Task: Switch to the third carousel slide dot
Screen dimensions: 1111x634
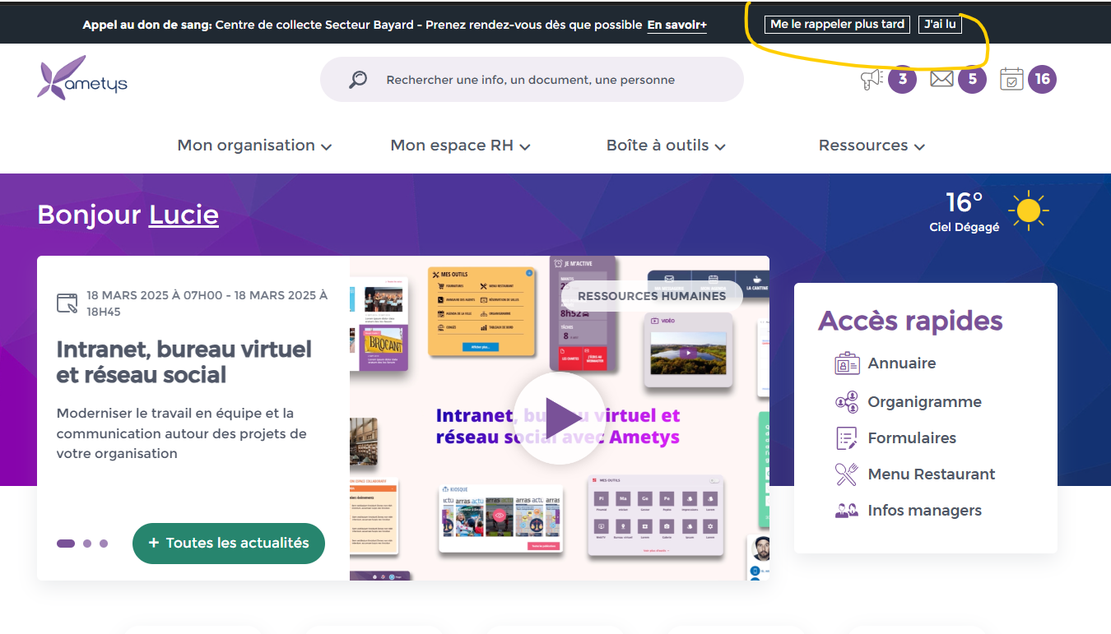Action: [x=104, y=544]
